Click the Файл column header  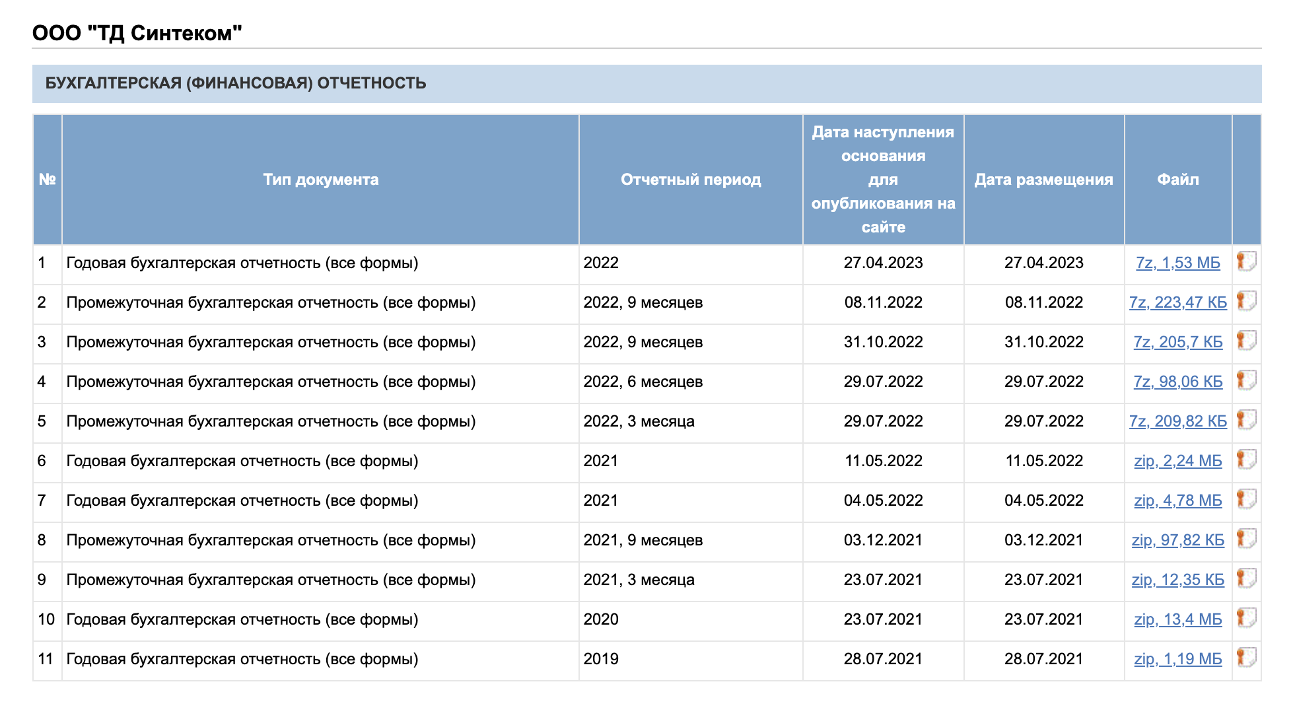pos(1178,180)
